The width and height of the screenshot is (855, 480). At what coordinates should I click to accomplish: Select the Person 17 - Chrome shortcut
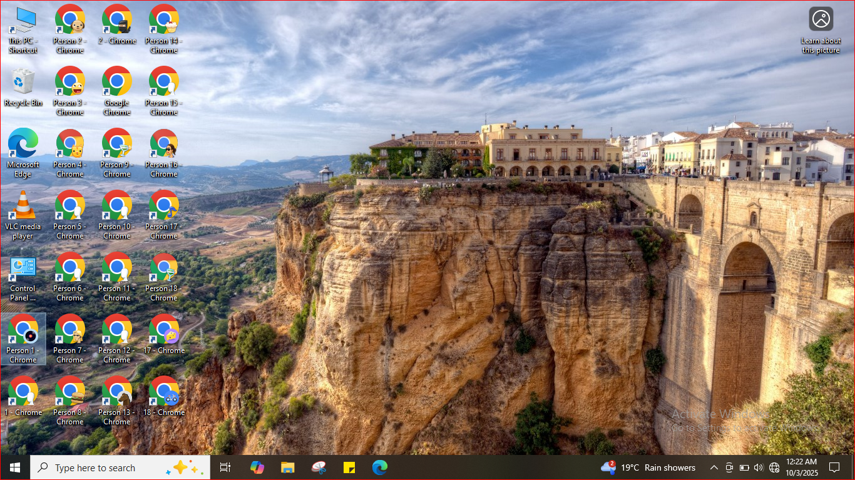164,215
